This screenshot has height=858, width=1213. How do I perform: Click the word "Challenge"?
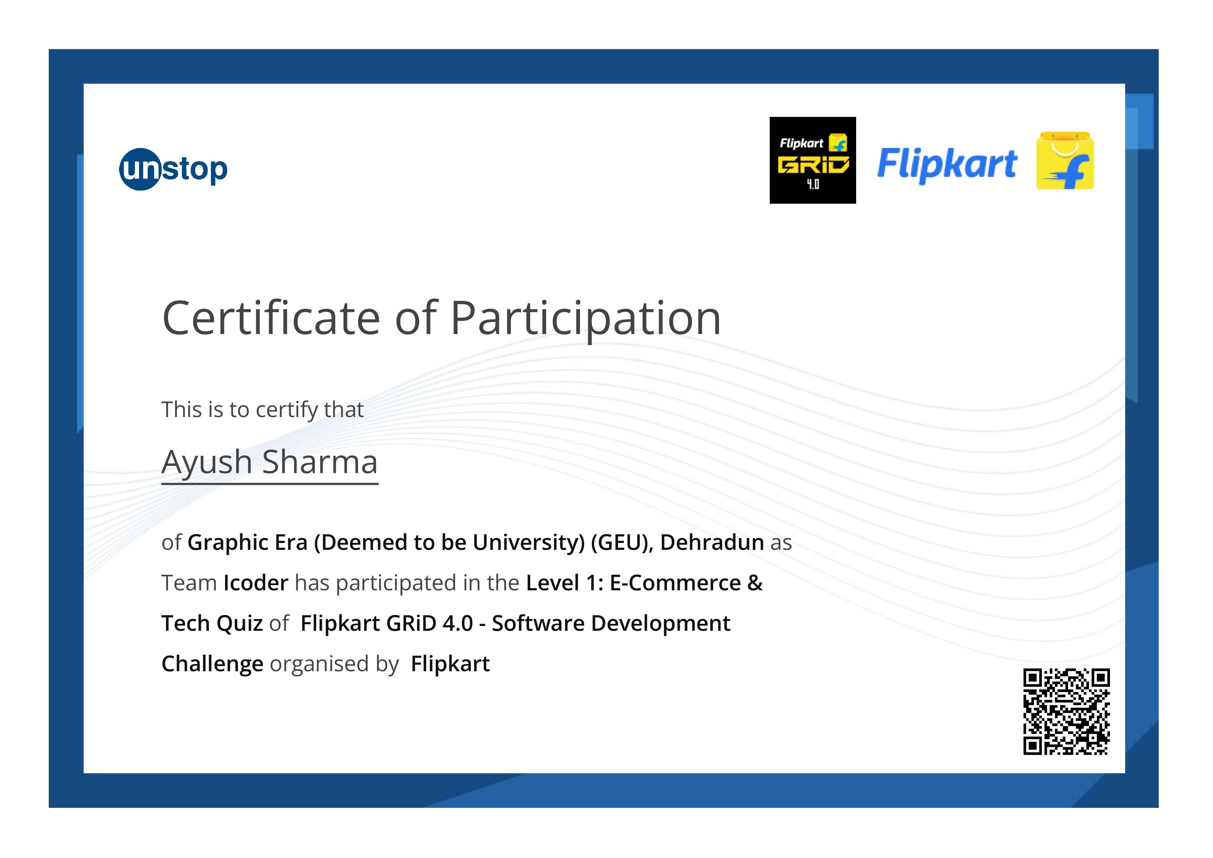(212, 664)
